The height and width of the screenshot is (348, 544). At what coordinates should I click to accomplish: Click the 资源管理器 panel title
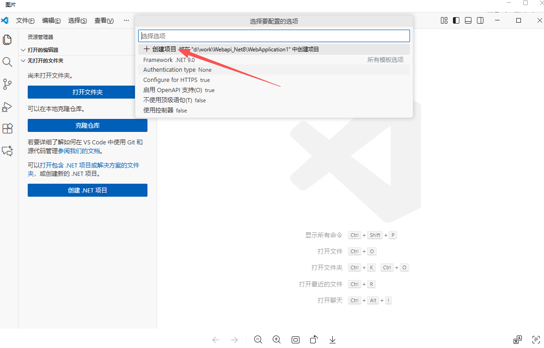(x=41, y=37)
